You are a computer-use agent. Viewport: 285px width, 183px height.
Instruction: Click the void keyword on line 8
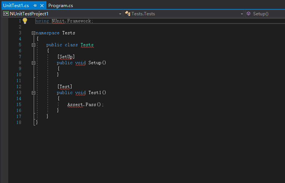coord(81,63)
